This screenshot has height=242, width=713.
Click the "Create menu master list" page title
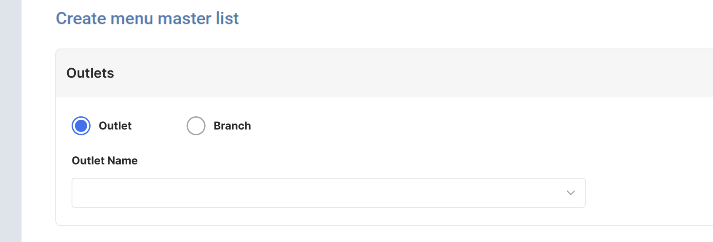pyautogui.click(x=147, y=19)
